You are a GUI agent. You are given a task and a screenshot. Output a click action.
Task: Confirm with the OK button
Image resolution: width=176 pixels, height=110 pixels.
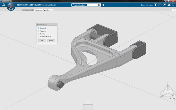[42, 41]
